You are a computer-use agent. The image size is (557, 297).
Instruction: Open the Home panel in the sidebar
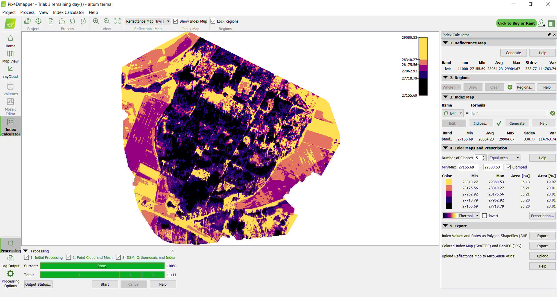10,41
